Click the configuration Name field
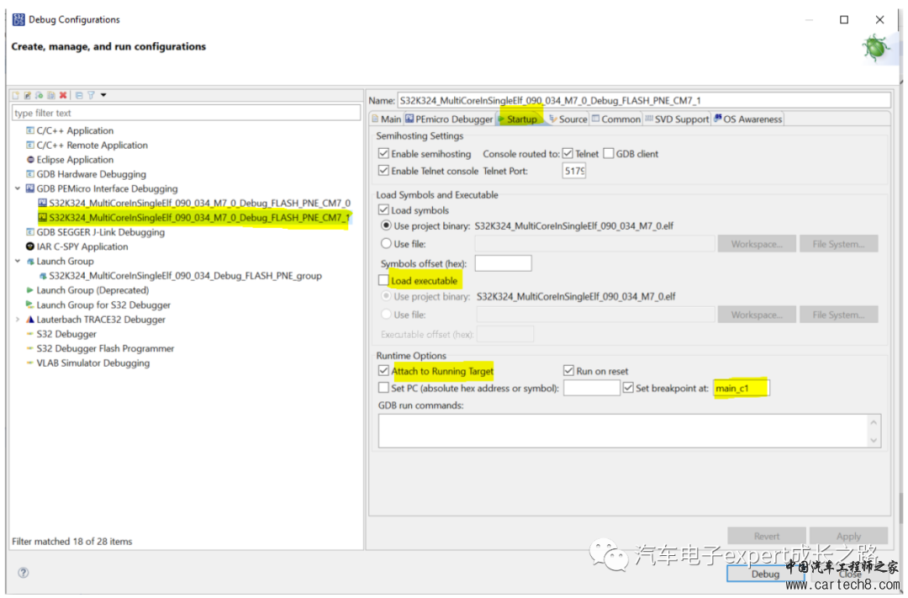Screen dimensions: 908x598 (x=644, y=100)
